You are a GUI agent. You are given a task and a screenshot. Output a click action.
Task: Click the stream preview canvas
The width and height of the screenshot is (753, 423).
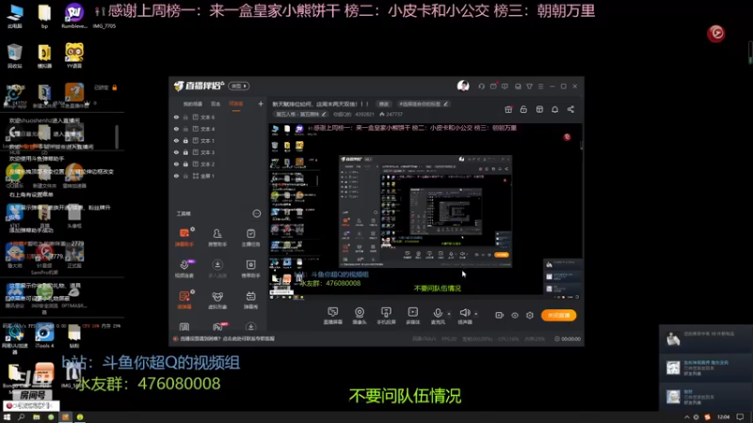click(425, 211)
